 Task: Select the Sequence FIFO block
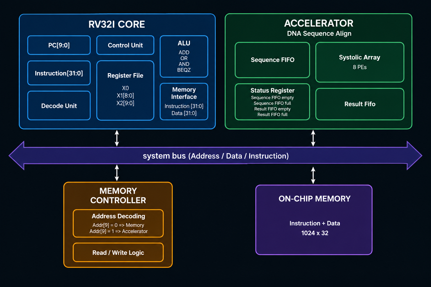pyautogui.click(x=272, y=60)
